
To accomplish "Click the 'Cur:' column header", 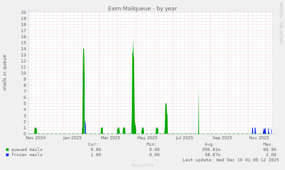I will [93, 144].
